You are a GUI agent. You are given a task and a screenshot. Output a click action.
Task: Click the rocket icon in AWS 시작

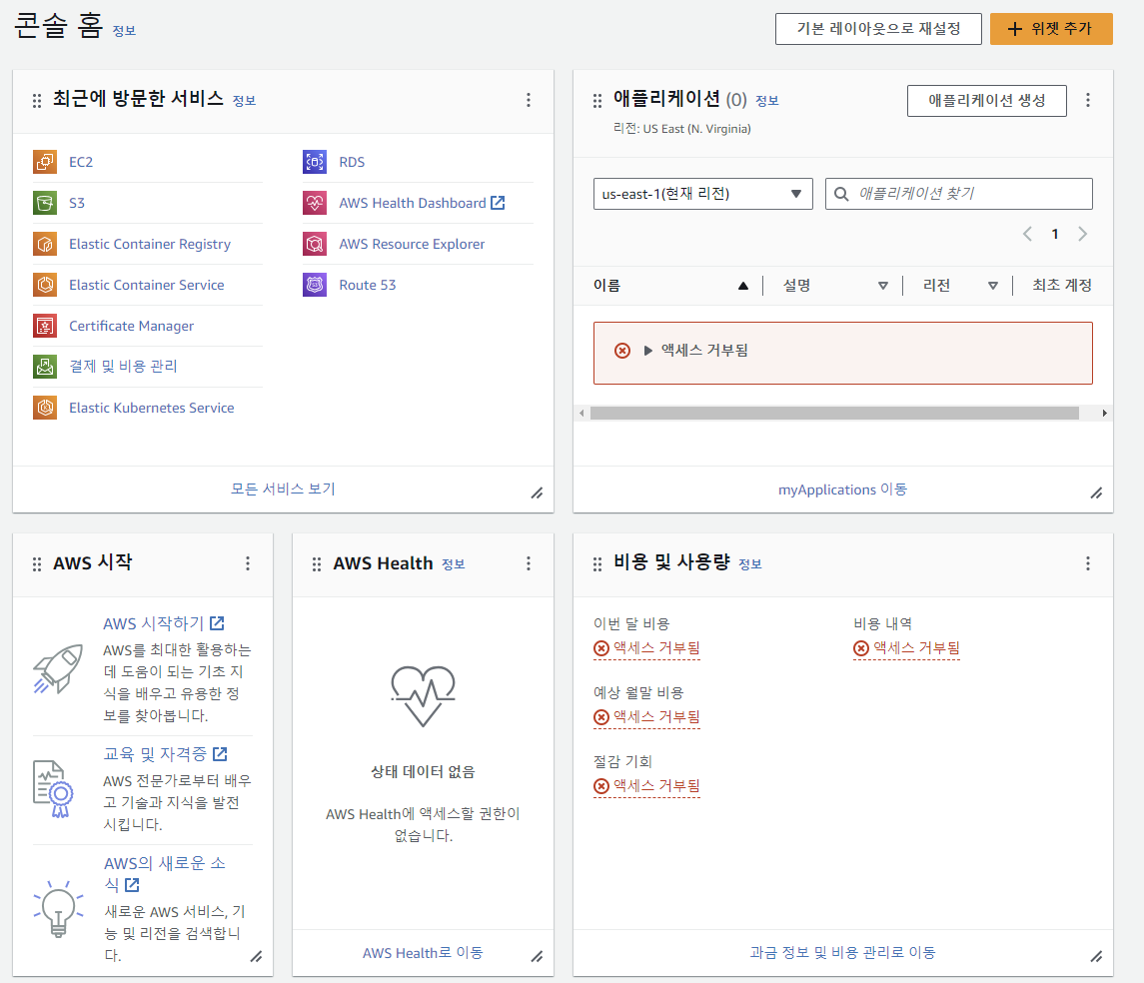tap(58, 668)
